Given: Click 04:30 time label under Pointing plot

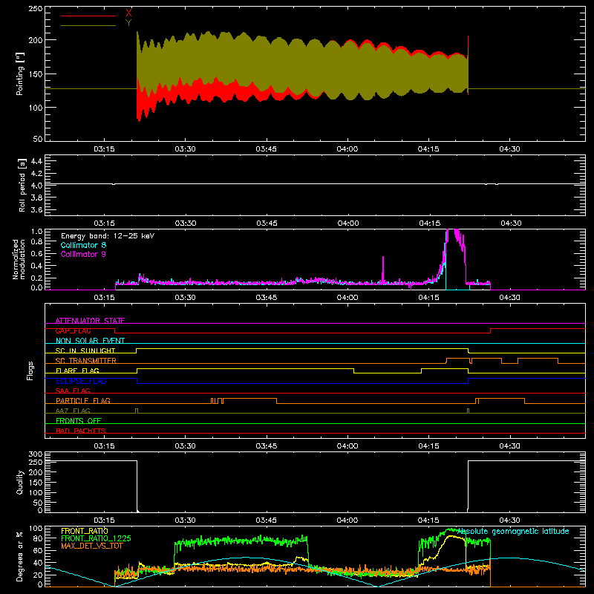Looking at the screenshot, I should click(x=509, y=149).
